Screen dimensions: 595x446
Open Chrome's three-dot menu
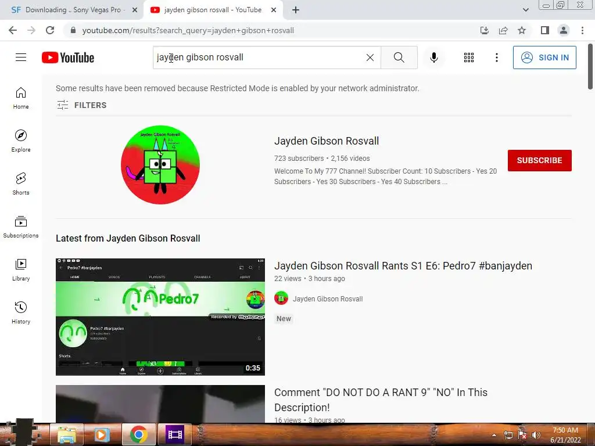[x=582, y=30]
